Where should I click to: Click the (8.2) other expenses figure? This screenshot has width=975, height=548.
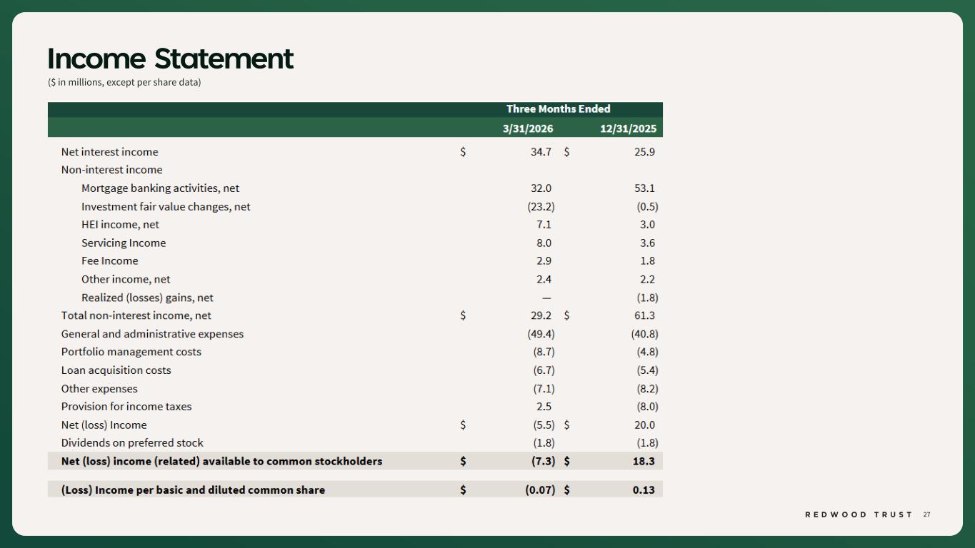(647, 389)
